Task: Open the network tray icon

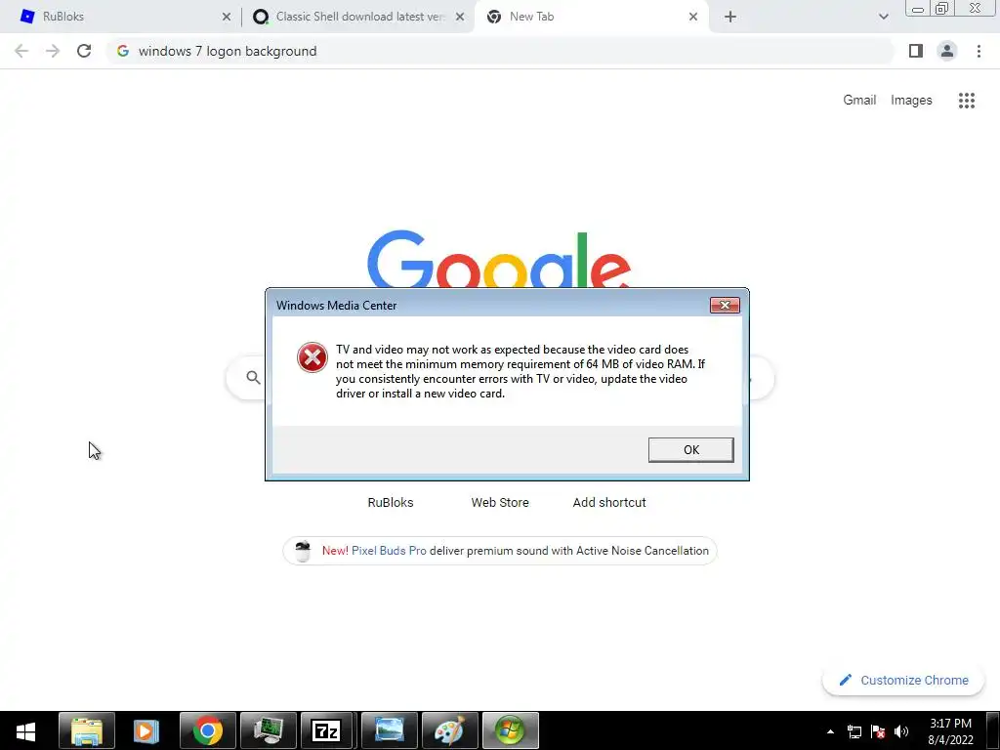Action: 854,731
